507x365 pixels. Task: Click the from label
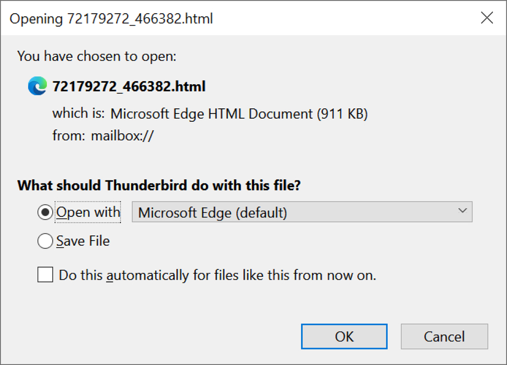(68, 135)
